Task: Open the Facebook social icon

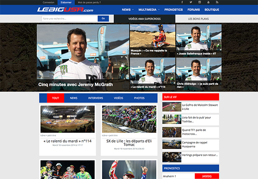Action: pos(182,2)
